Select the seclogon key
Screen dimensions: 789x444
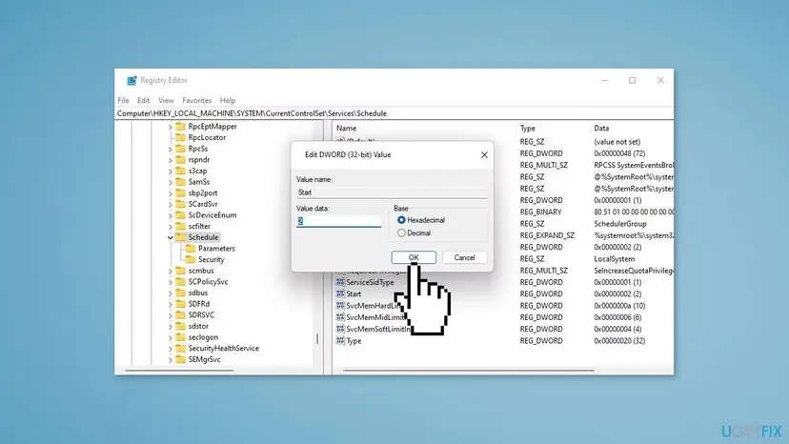point(203,337)
